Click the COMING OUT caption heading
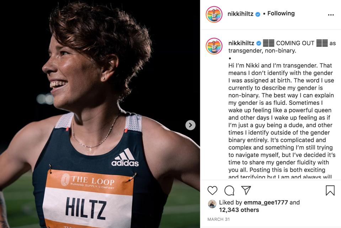 [295, 43]
